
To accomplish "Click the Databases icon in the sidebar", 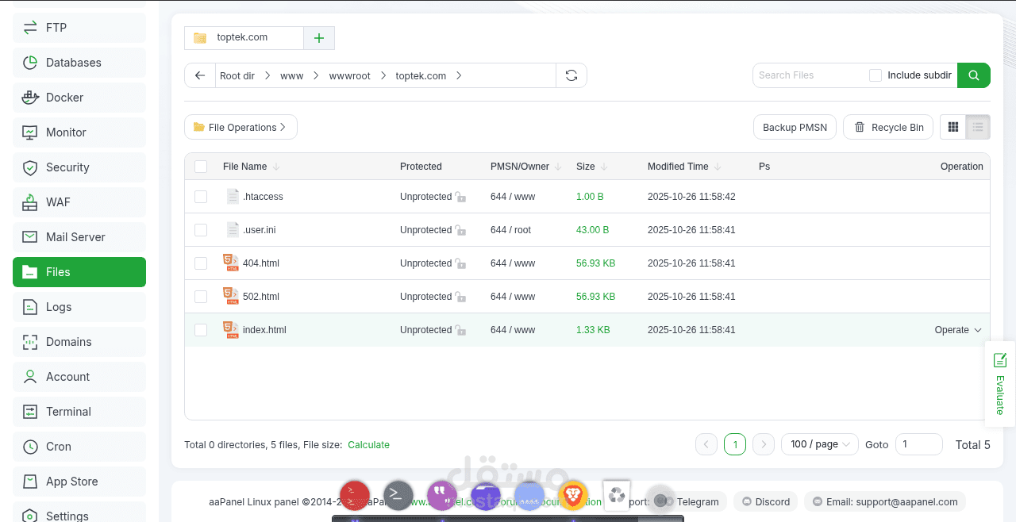I will pos(30,63).
